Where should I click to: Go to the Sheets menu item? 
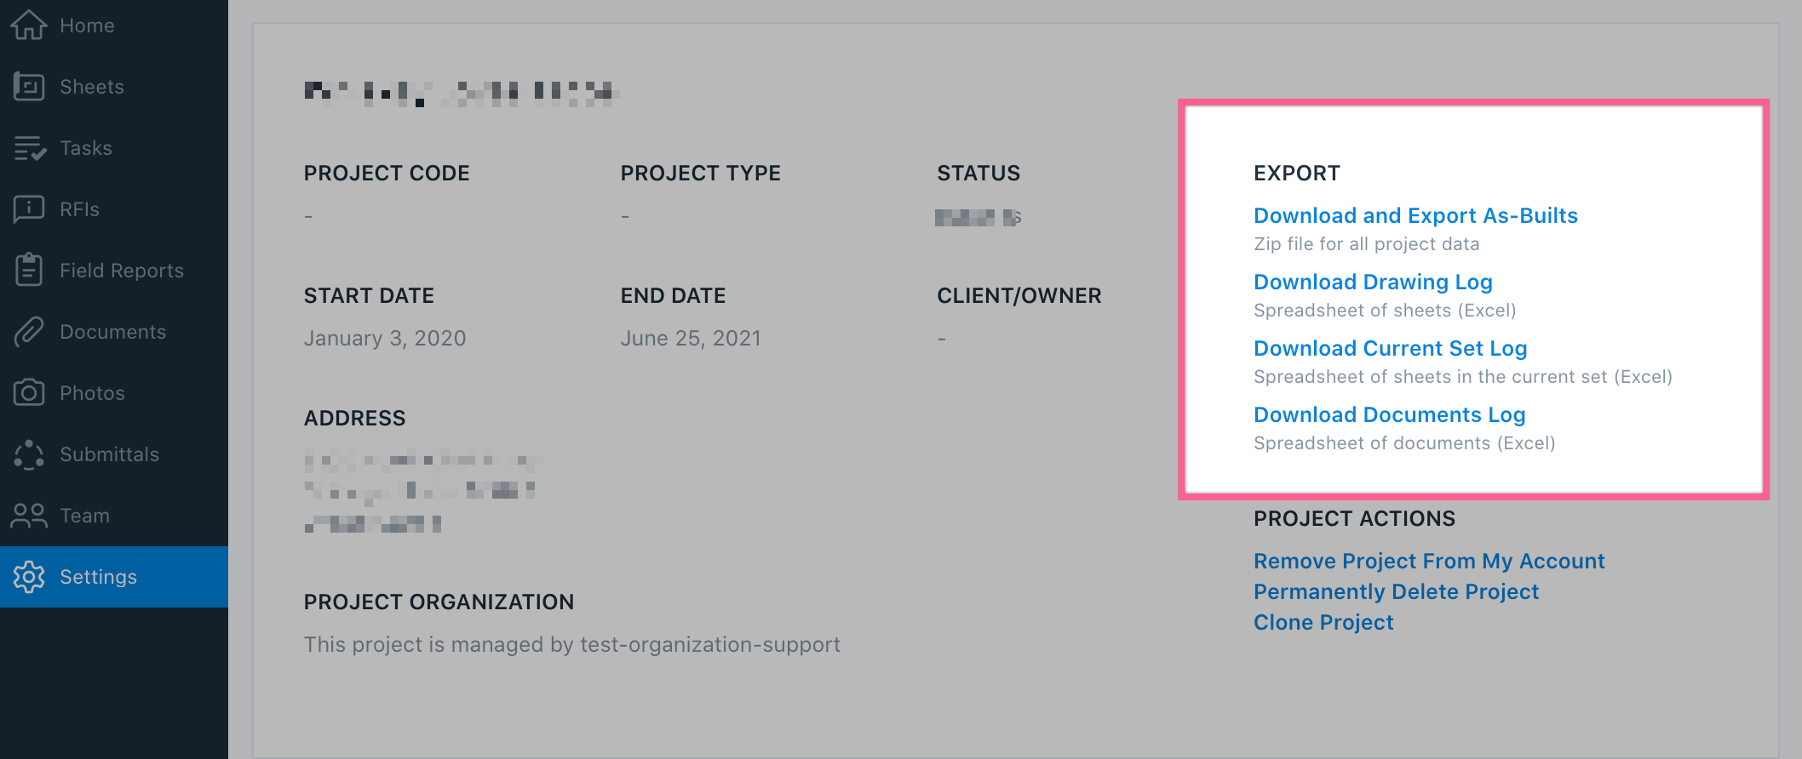tap(92, 87)
